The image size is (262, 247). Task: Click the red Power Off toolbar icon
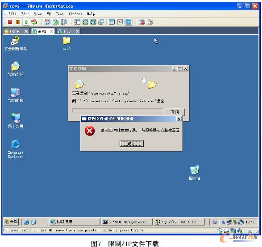pyautogui.click(x=10, y=22)
